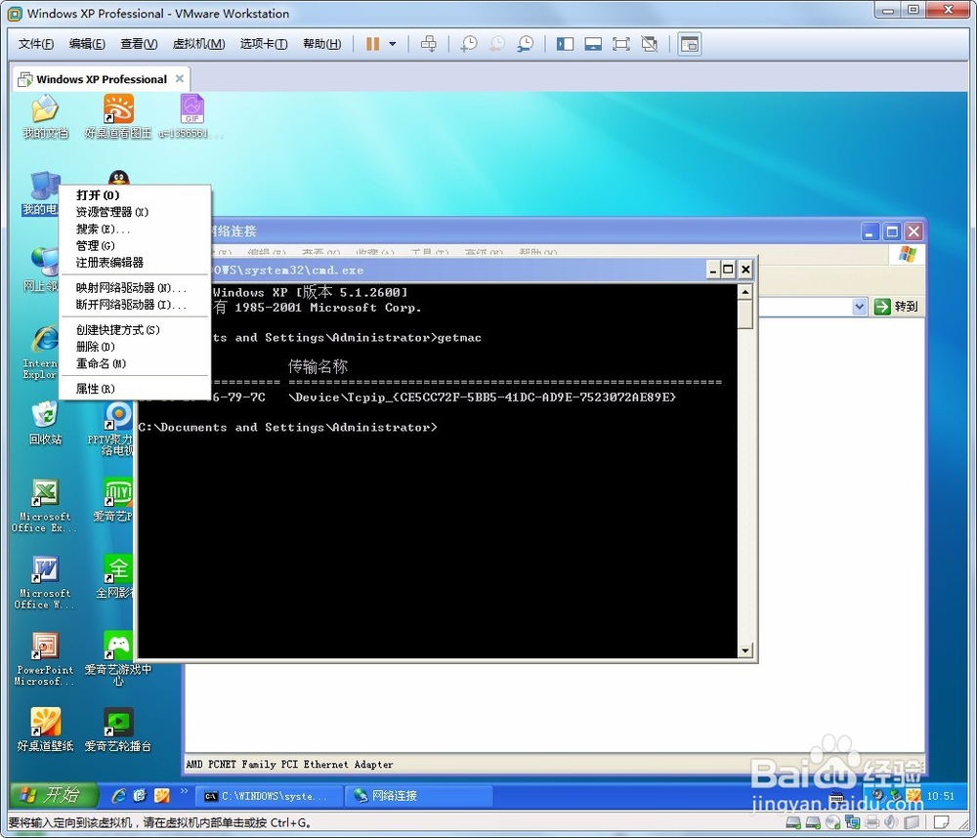Expand quick launch chevron on XP taskbar

pos(184,791)
